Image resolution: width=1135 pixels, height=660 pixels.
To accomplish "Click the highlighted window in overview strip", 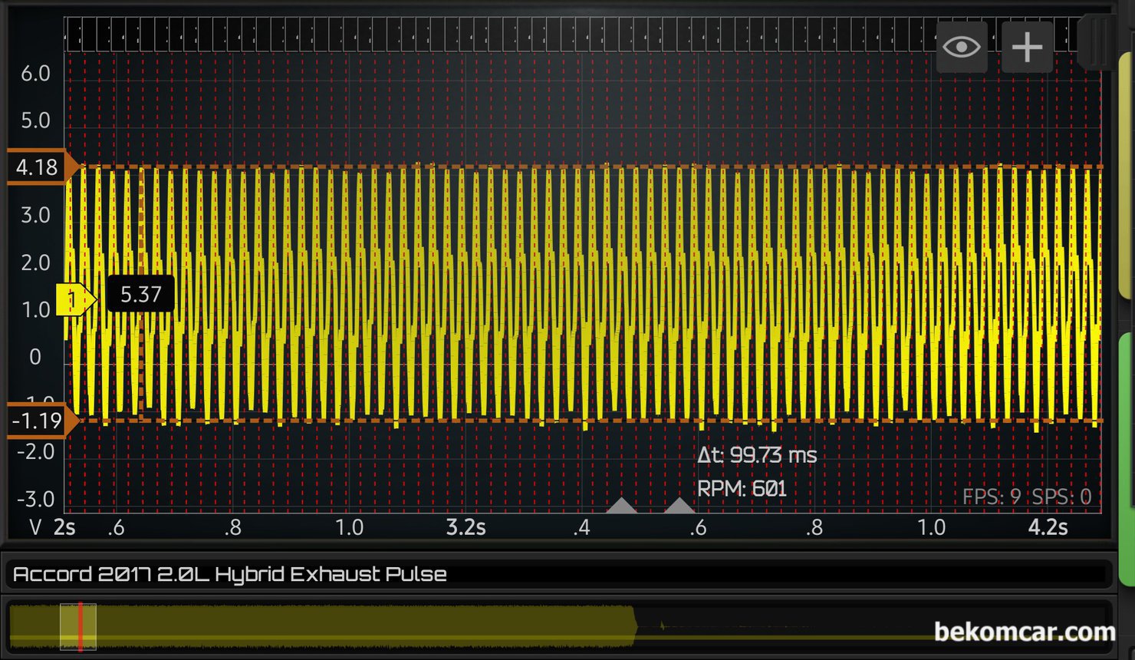I will coord(78,627).
